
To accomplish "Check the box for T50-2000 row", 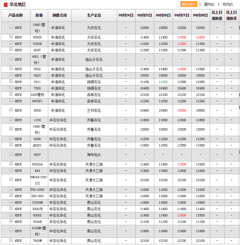I will click(11, 189).
